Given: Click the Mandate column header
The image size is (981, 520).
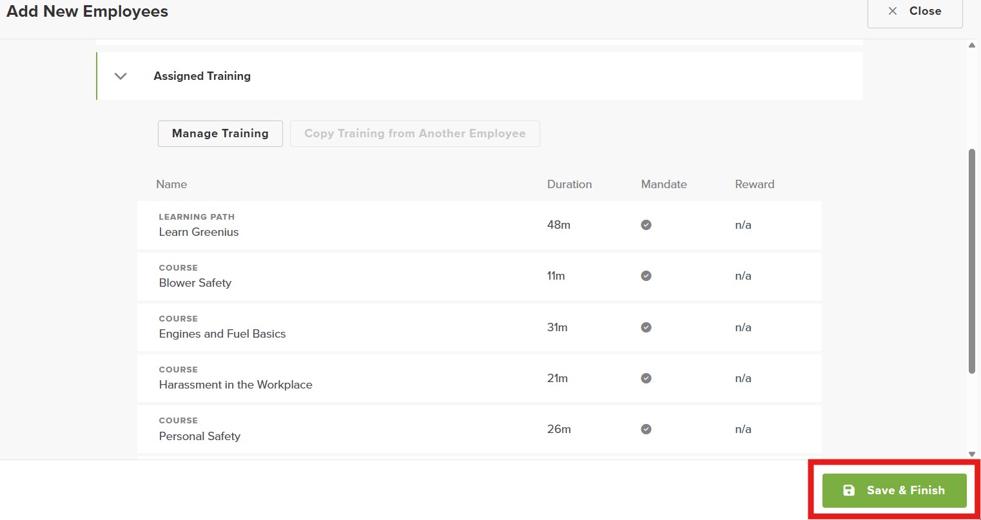Looking at the screenshot, I should point(664,184).
